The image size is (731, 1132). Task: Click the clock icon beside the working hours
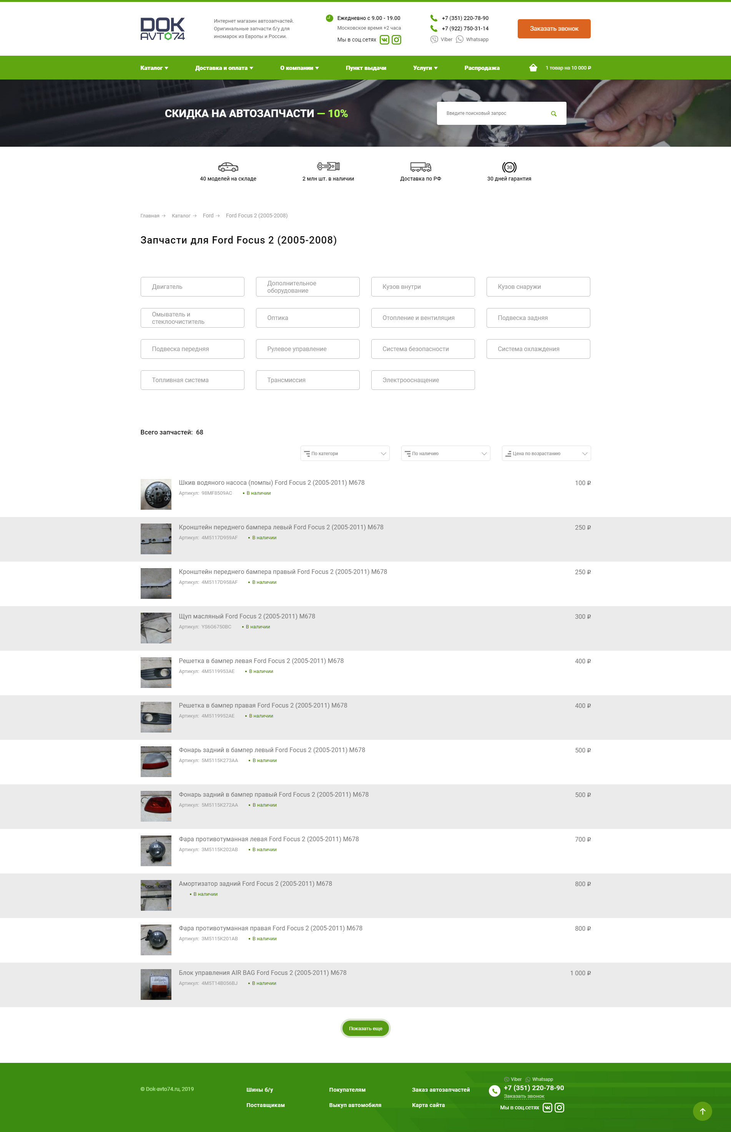click(329, 18)
